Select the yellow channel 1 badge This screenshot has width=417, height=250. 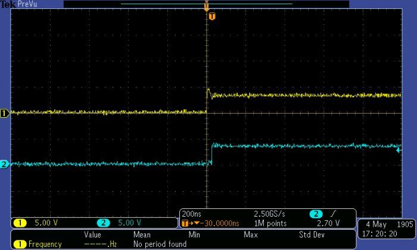click(20, 223)
